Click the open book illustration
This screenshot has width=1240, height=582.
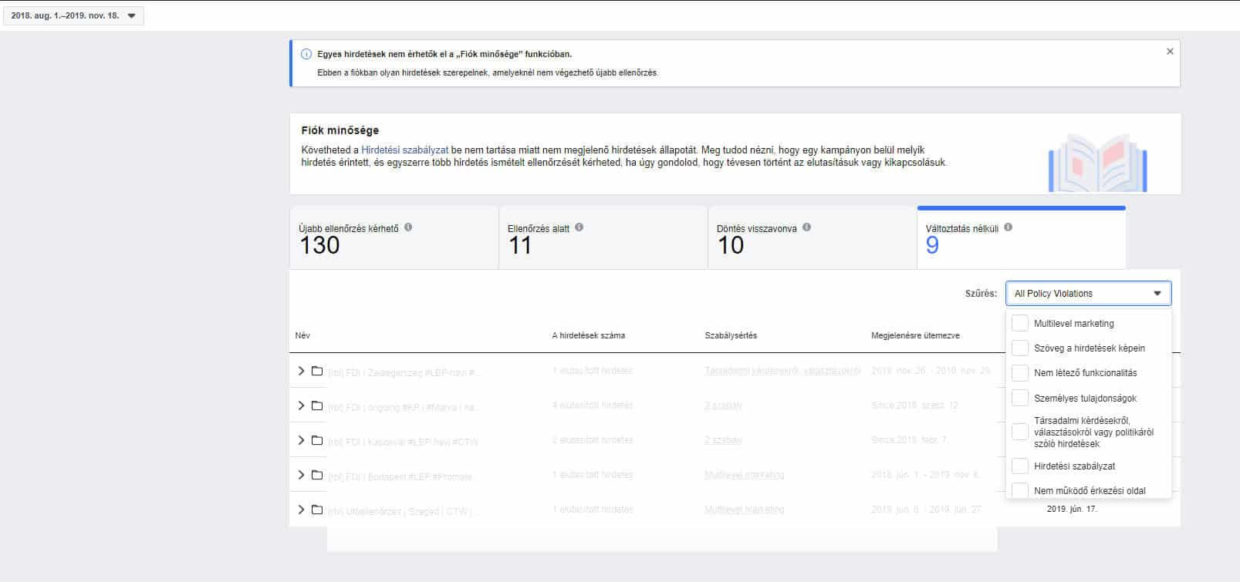tap(1097, 163)
